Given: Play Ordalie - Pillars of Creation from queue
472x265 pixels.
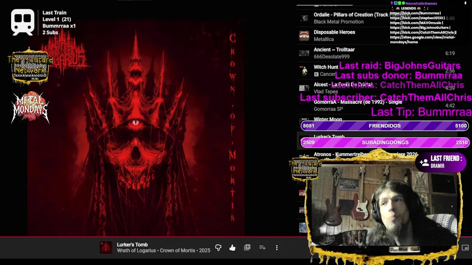Looking at the screenshot, I should coord(351,15).
